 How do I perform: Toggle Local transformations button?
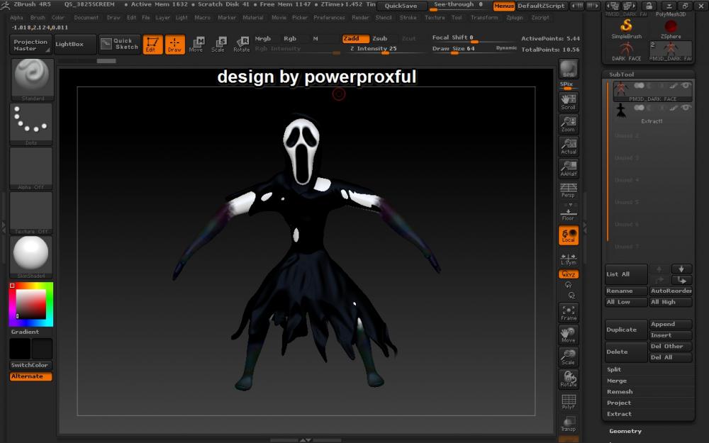tap(569, 235)
